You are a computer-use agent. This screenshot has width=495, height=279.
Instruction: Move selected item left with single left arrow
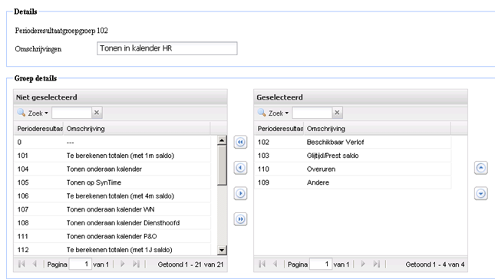point(240,168)
